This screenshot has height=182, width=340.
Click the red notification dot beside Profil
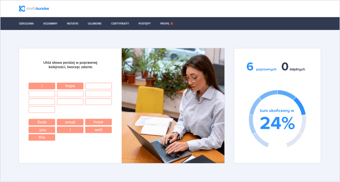(x=172, y=23)
